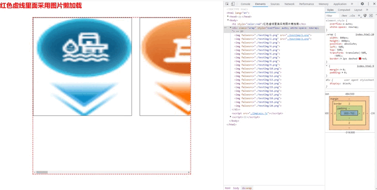
Task: Click the ellipsis badge inside the script tag
Action: 245,117
